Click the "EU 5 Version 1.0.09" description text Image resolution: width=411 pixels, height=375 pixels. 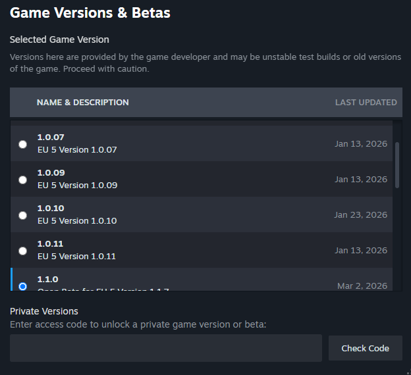point(77,186)
